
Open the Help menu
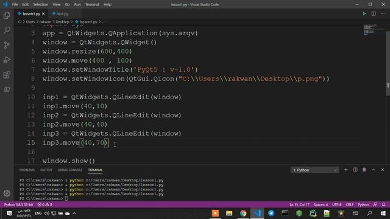click(107, 4)
